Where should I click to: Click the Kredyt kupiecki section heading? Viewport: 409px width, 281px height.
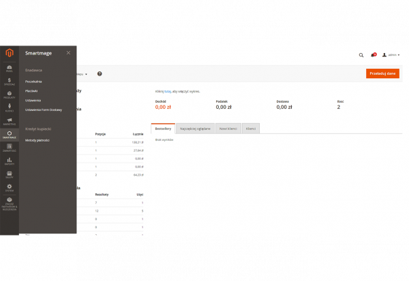point(38,129)
